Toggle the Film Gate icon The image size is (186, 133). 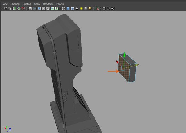coord(34,8)
